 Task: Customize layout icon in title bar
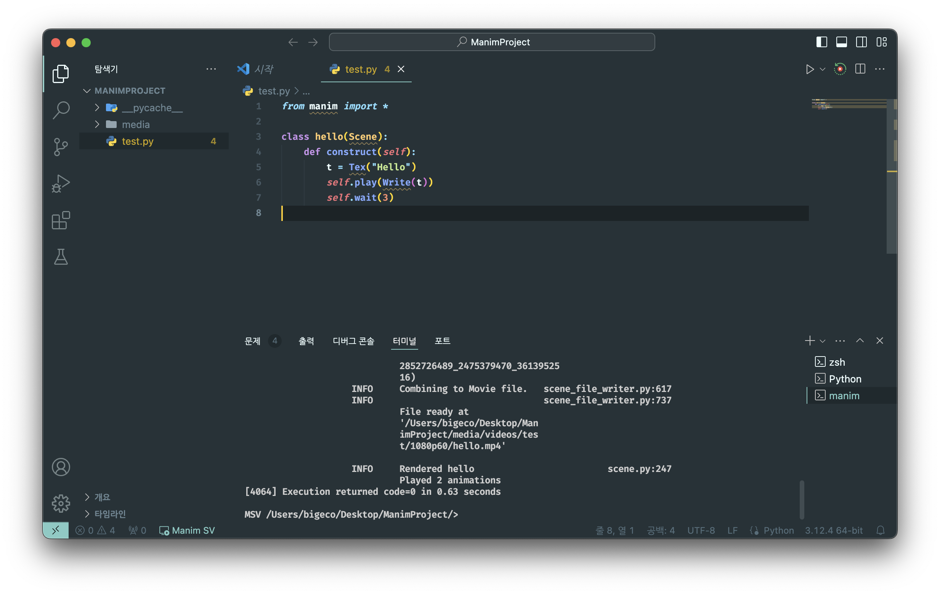(x=881, y=42)
